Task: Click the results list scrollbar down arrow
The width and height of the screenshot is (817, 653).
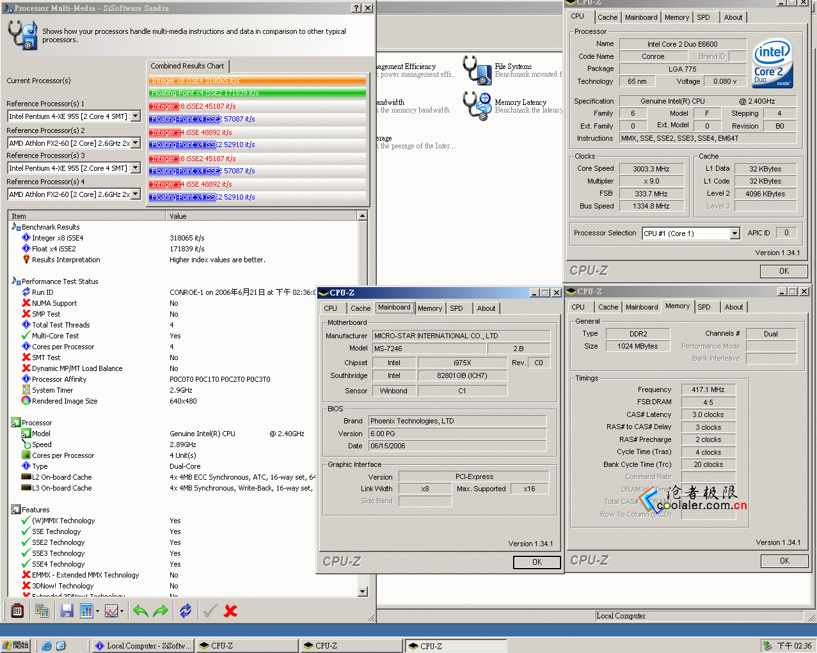Action: click(x=363, y=592)
